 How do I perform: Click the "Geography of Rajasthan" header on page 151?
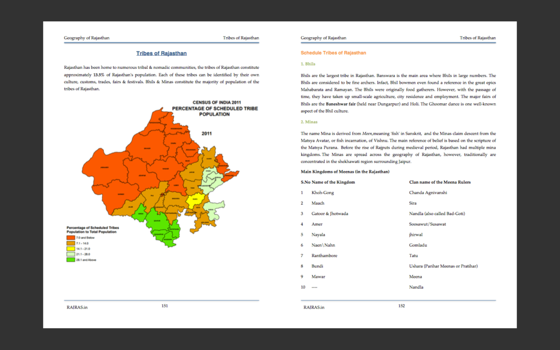[x=87, y=38]
